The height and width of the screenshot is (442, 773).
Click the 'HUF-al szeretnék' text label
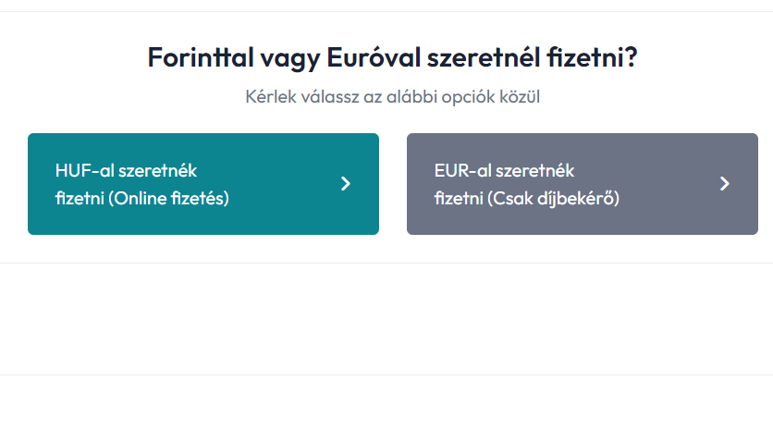(127, 171)
